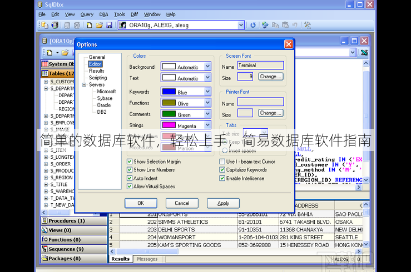Click the blue refresh arrow icon

(252, 25)
